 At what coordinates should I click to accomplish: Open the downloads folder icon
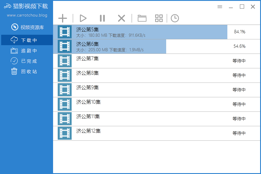(142, 18)
